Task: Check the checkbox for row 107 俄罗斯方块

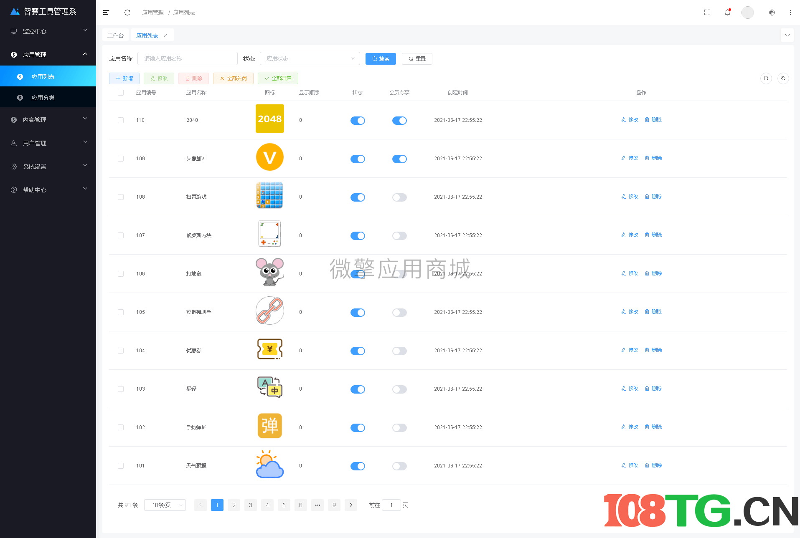Action: [x=121, y=235]
